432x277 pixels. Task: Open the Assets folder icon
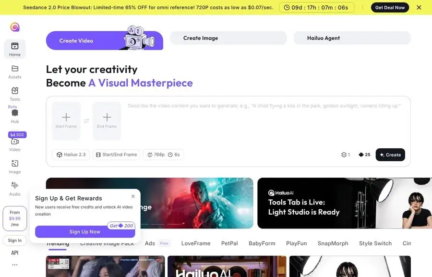coord(15,68)
